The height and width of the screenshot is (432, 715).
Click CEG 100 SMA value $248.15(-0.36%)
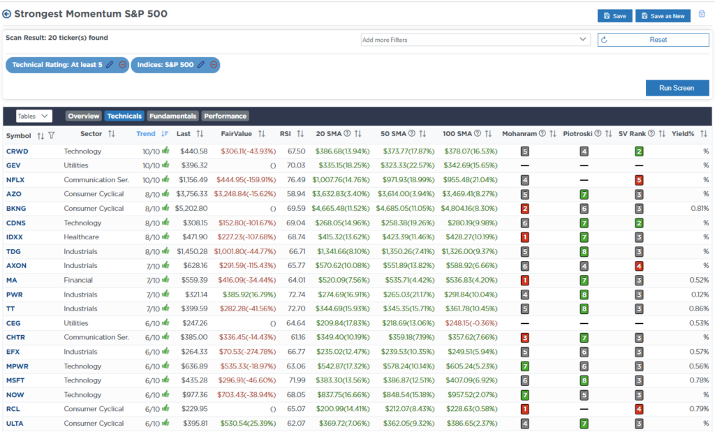(471, 323)
